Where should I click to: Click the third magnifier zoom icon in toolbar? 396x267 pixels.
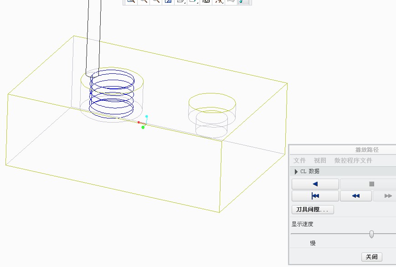click(x=156, y=1)
